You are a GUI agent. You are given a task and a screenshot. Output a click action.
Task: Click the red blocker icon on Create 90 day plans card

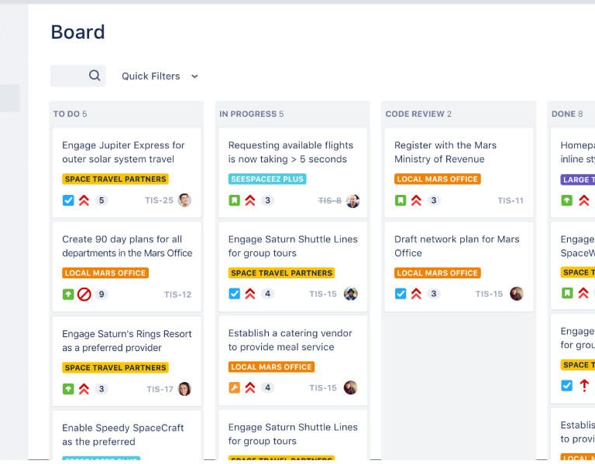point(84,295)
